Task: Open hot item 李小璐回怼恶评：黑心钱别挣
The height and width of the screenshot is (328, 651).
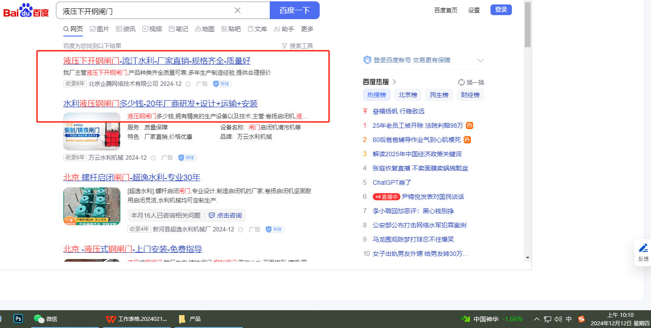Action: tap(413, 211)
